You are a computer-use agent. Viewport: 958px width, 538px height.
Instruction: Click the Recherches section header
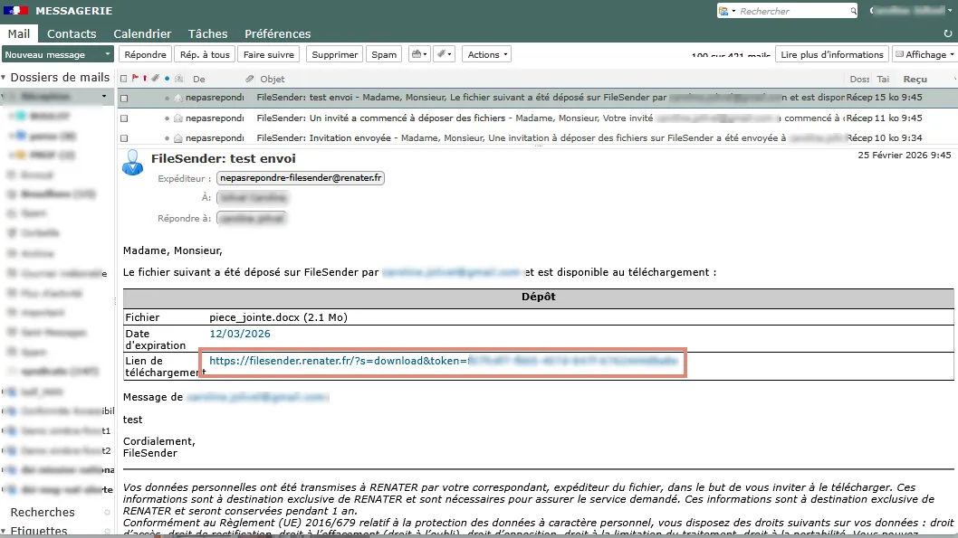(43, 513)
